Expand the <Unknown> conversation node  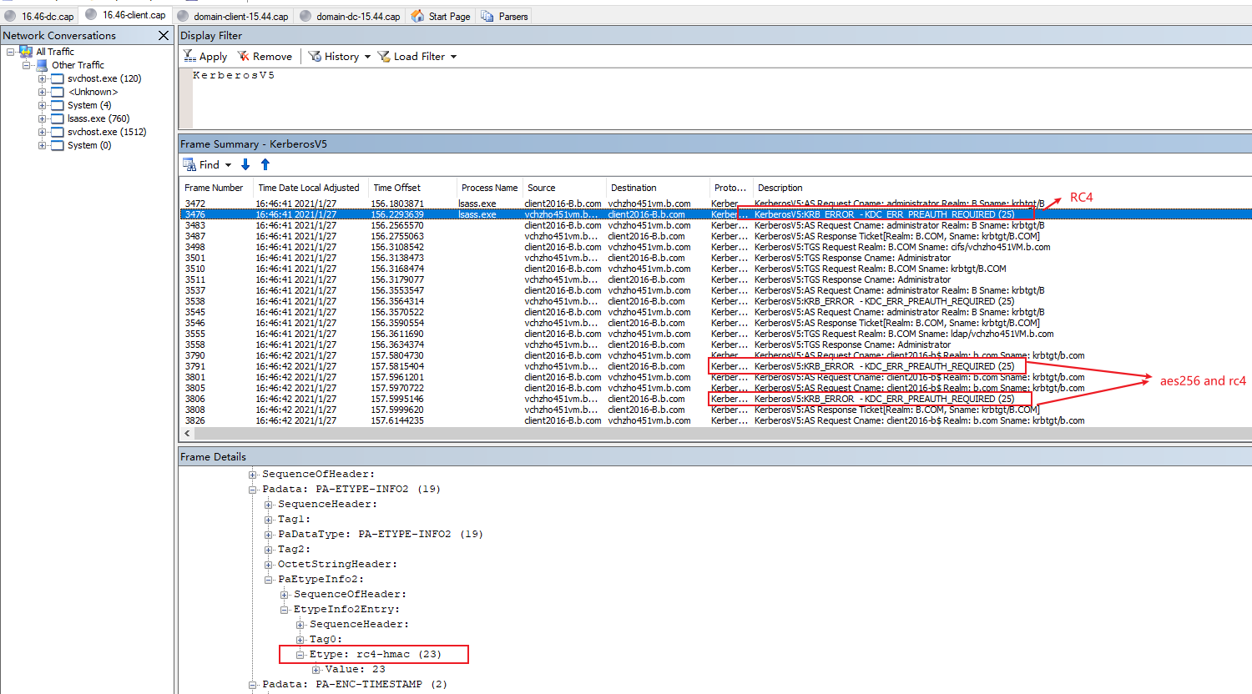point(42,92)
